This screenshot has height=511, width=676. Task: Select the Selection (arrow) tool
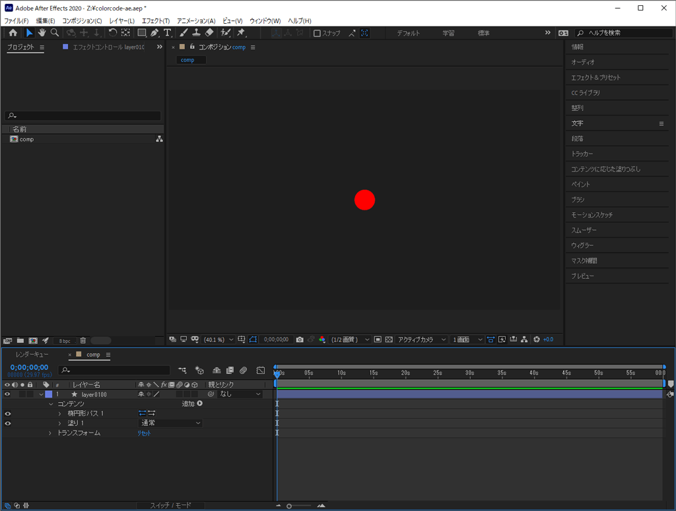29,33
